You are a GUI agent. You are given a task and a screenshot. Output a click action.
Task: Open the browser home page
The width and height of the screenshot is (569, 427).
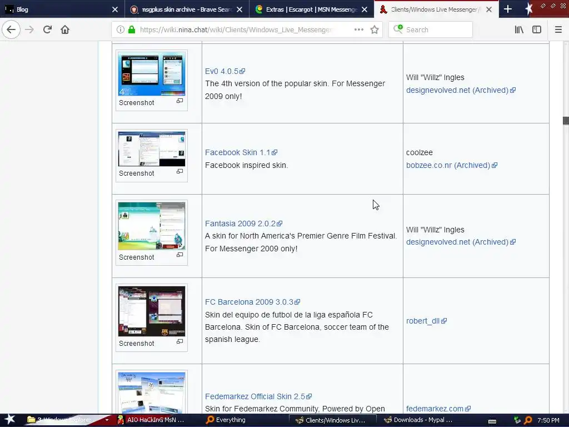(65, 29)
